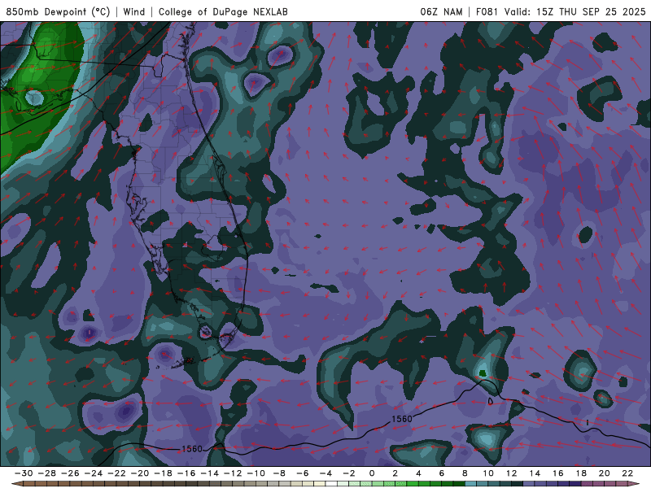Select the '-2' value on the color scale

coord(349,473)
